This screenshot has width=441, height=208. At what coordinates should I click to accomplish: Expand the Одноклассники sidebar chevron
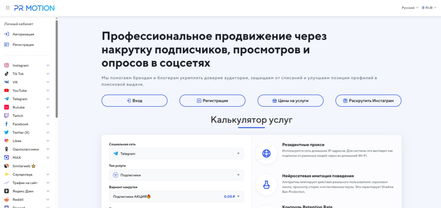(x=48, y=150)
